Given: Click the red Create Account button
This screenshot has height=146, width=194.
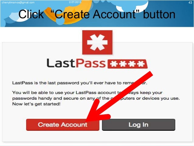Looking at the screenshot, I should click(x=63, y=125).
